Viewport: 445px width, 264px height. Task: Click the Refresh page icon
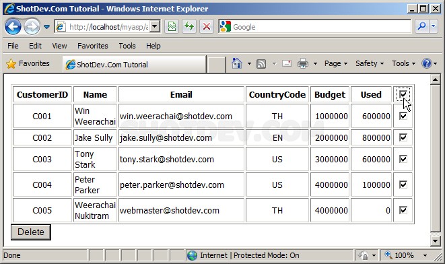(x=189, y=27)
